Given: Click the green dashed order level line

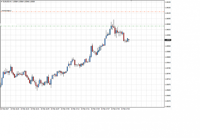Looking at the screenshot, I should [x=82, y=26].
